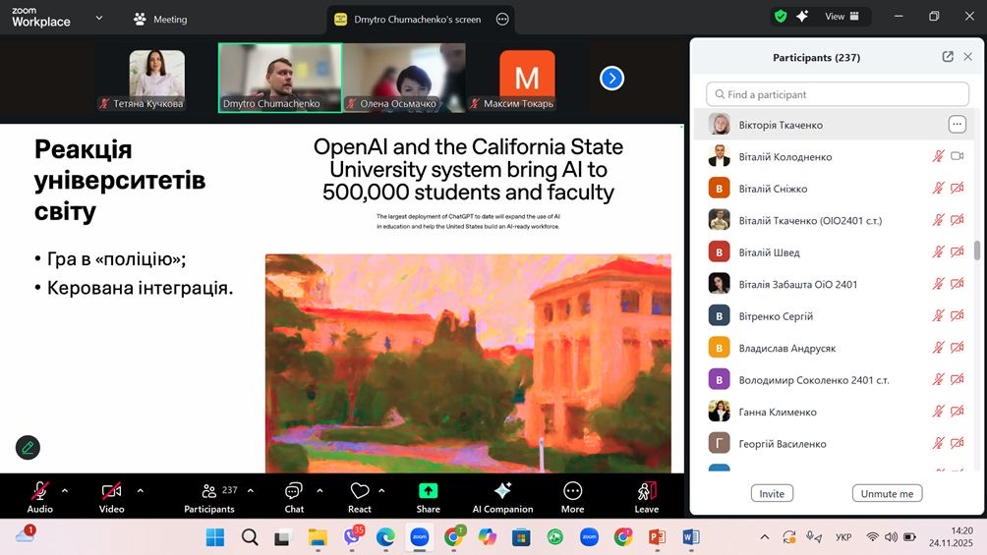This screenshot has height=555, width=987.
Task: Click the participants list scrollbar
Action: tap(976, 250)
